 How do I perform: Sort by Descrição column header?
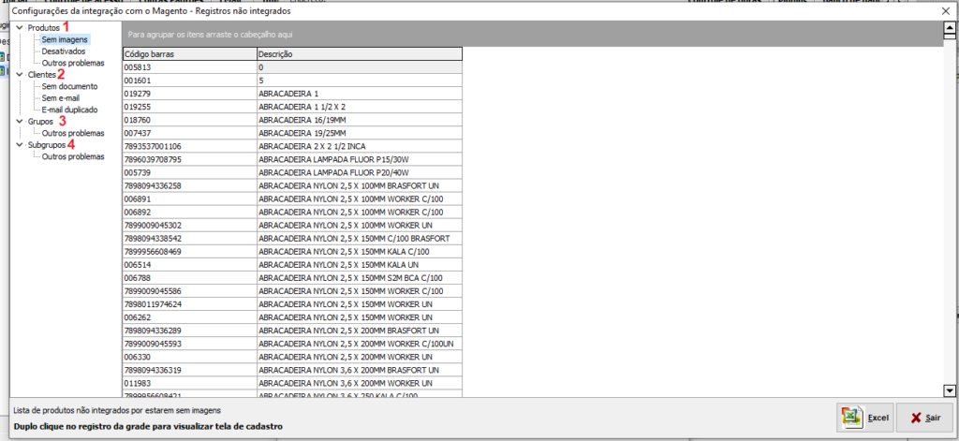coord(359,53)
